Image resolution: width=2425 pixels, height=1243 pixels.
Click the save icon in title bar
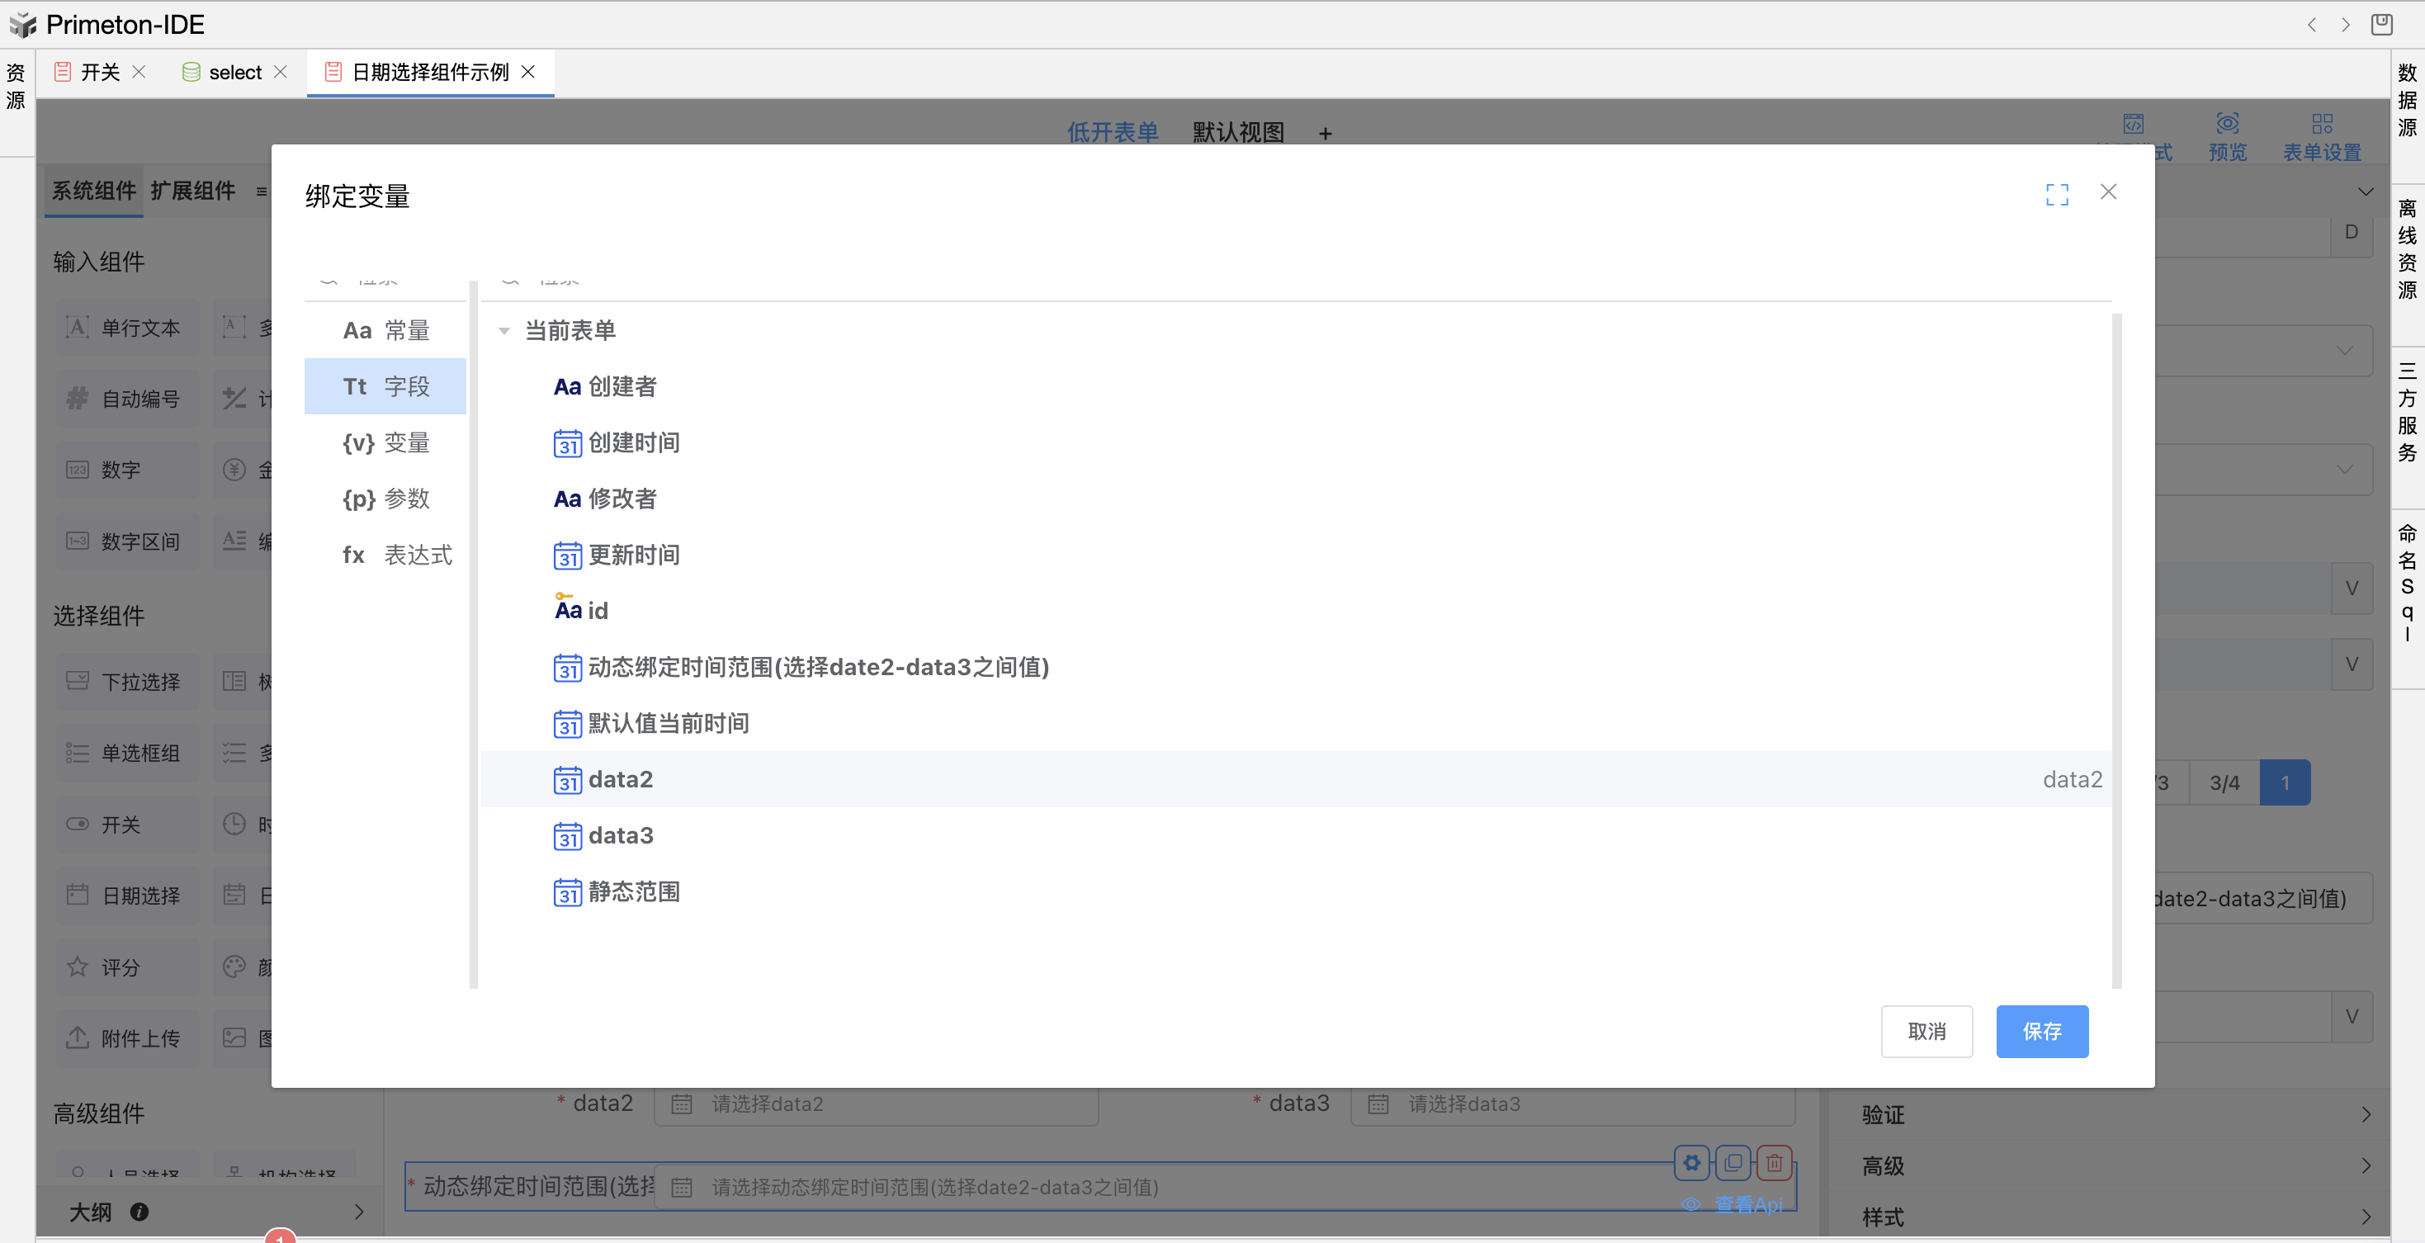click(x=2382, y=25)
